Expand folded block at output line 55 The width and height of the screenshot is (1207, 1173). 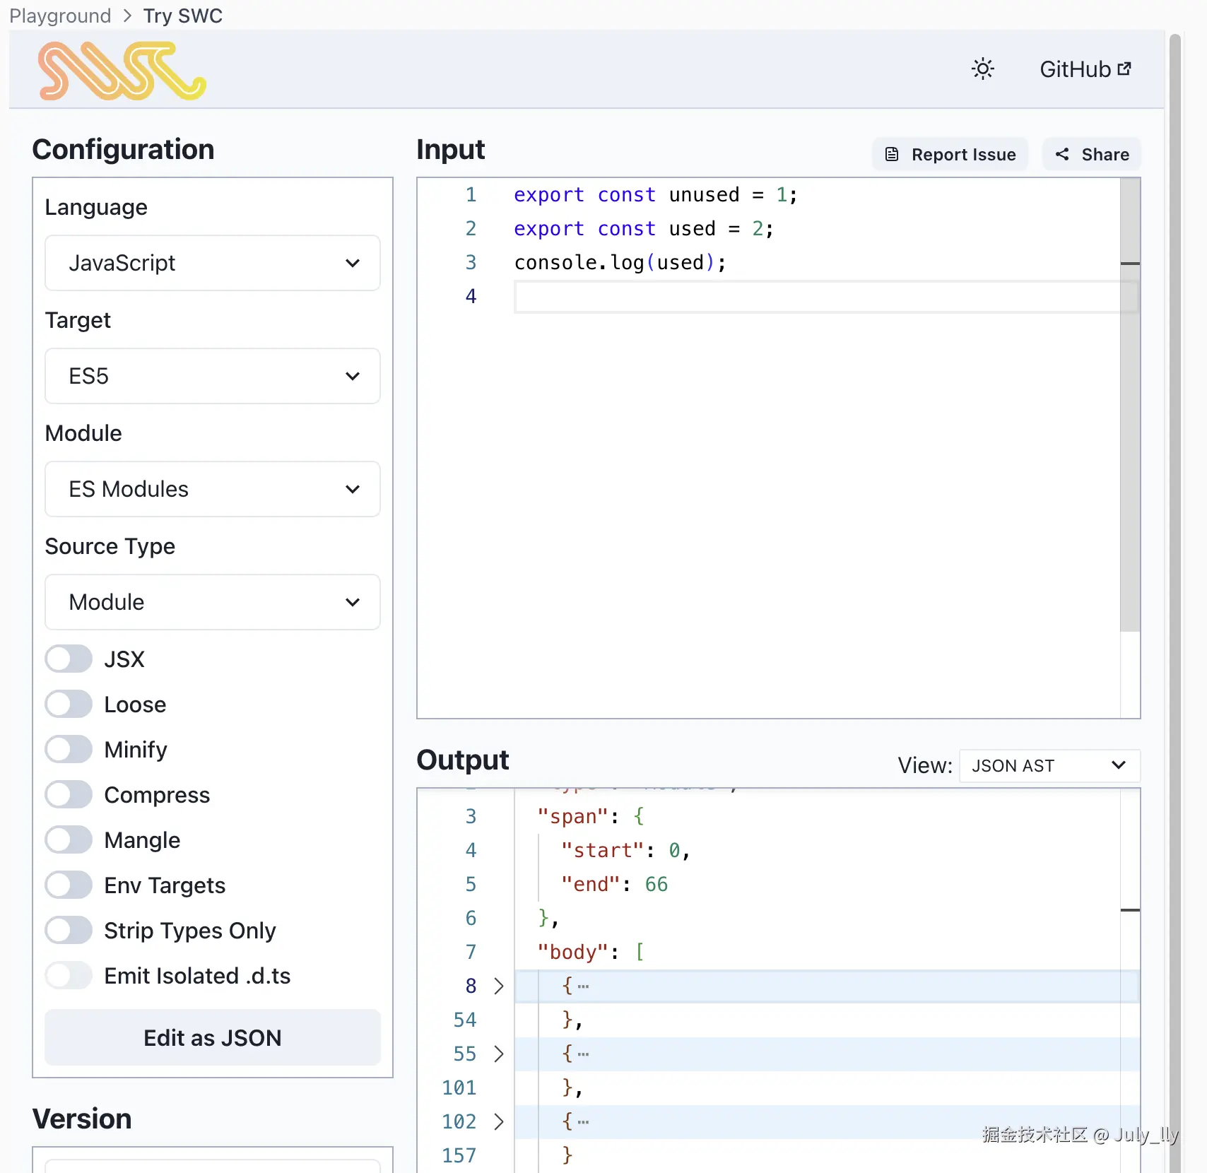pyautogui.click(x=499, y=1054)
